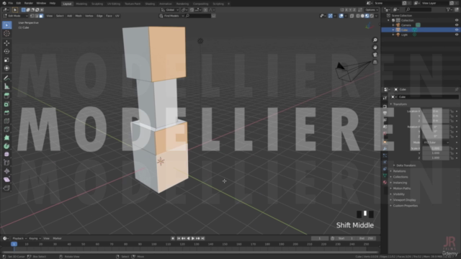Select the Scale tool
The height and width of the screenshot is (259, 461).
[6, 60]
